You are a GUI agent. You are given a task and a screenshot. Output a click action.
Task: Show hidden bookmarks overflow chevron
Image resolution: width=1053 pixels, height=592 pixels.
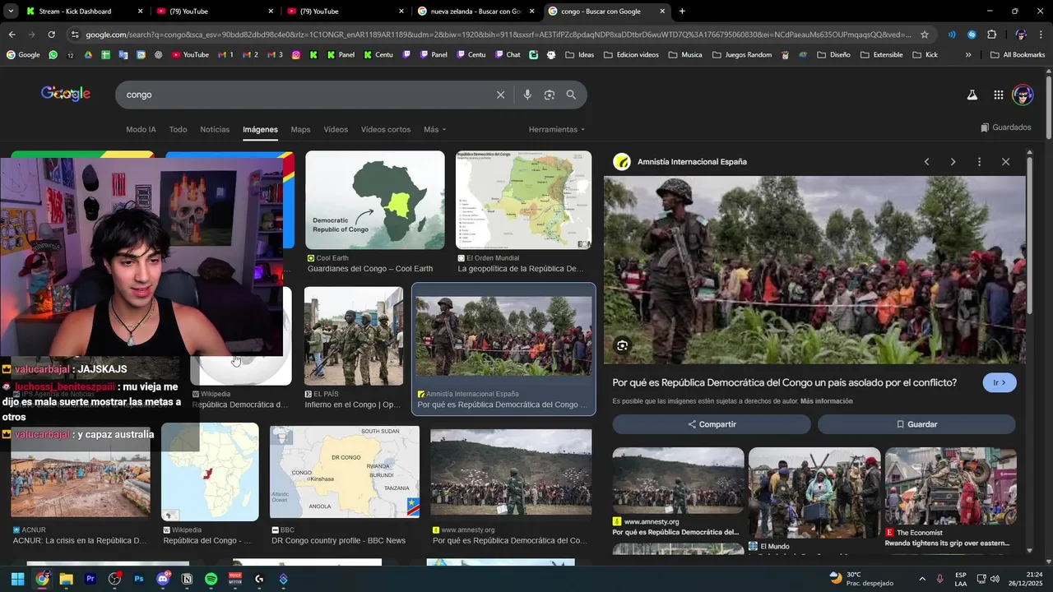click(967, 55)
